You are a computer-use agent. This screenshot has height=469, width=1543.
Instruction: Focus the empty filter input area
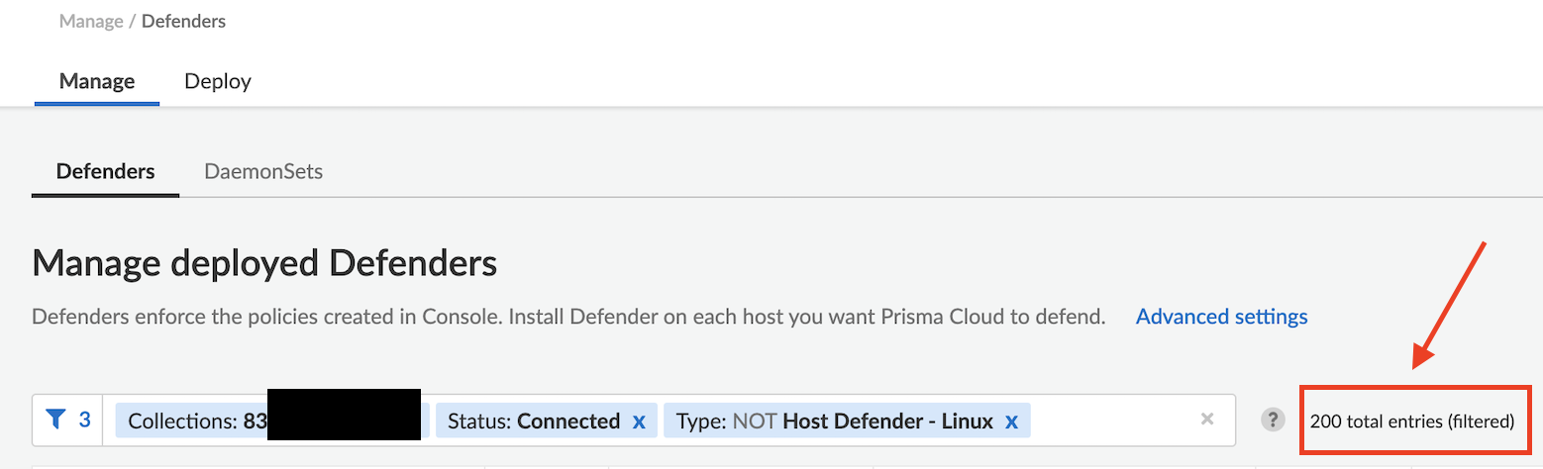tap(1109, 421)
